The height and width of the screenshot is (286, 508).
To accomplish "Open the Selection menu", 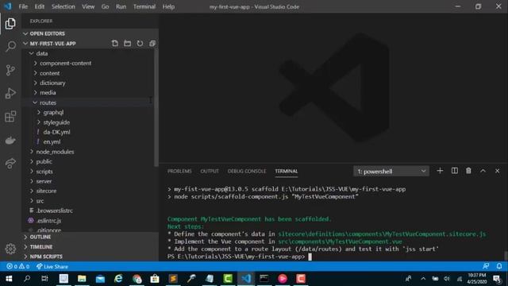I will 63,6.
